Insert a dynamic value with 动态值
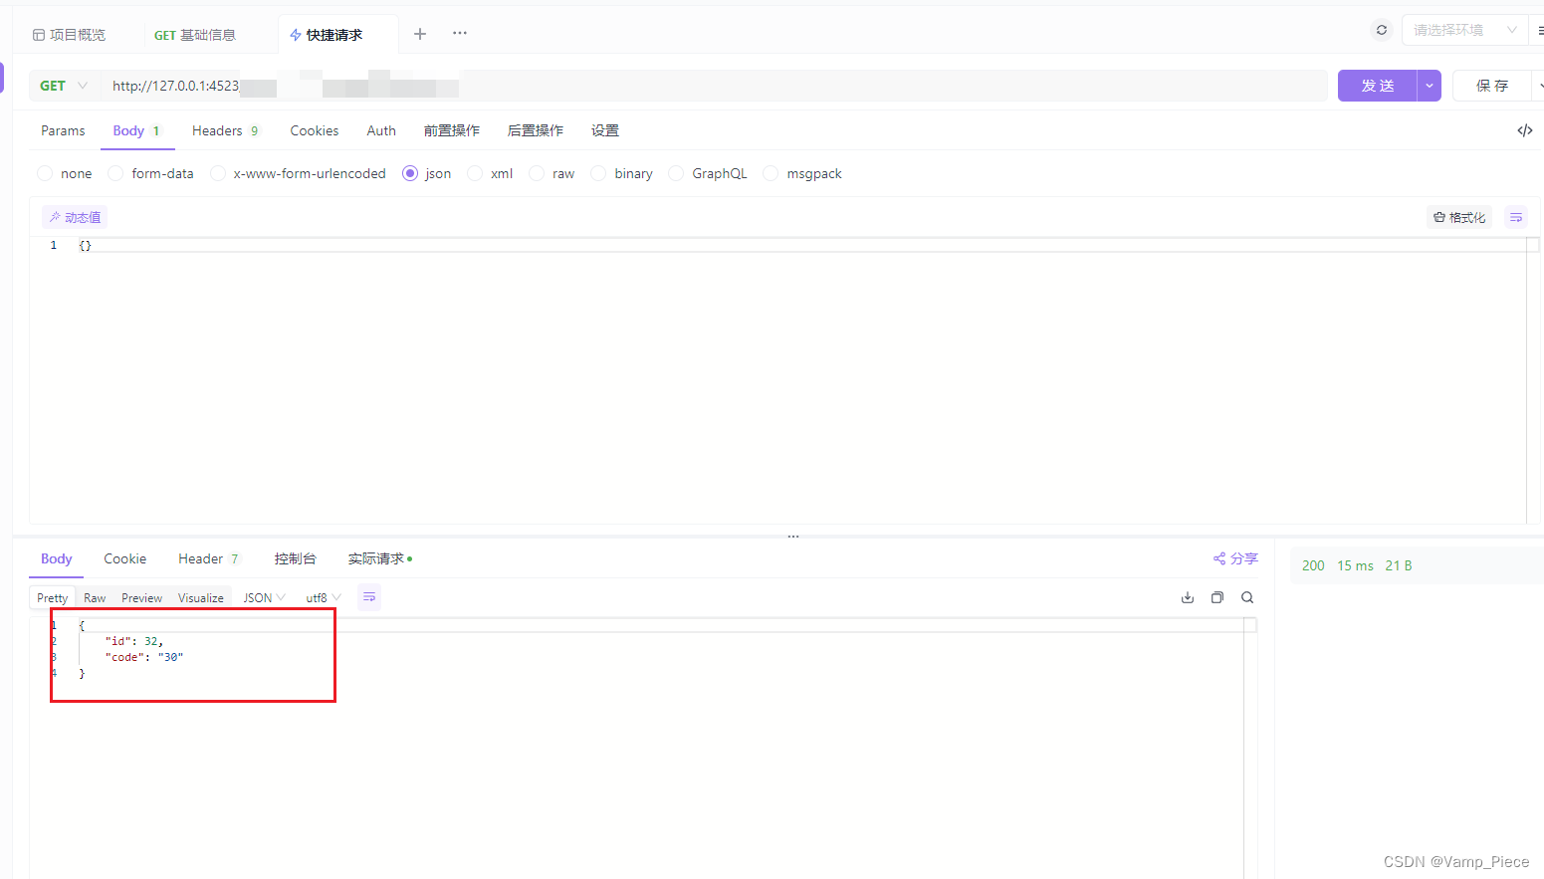Image resolution: width=1544 pixels, height=879 pixels. point(75,217)
